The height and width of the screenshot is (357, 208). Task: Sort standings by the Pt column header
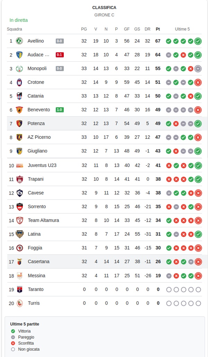(158, 29)
